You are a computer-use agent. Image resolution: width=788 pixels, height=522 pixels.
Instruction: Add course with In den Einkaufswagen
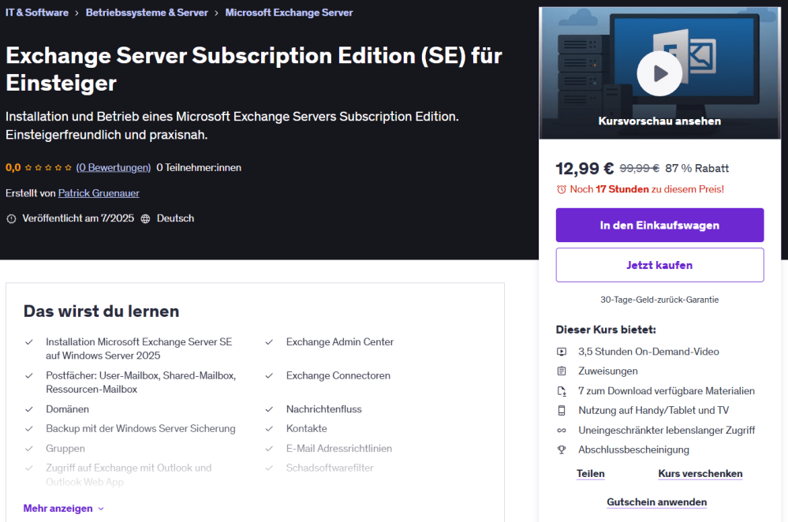coord(659,226)
